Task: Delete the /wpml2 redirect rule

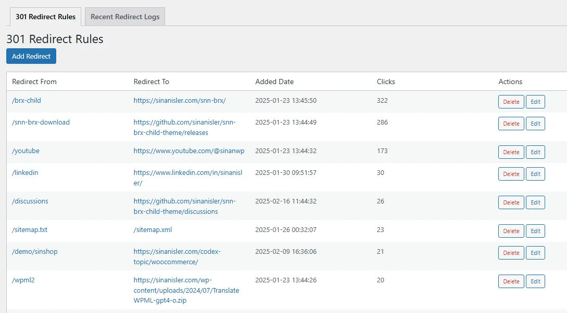Action: 511,281
